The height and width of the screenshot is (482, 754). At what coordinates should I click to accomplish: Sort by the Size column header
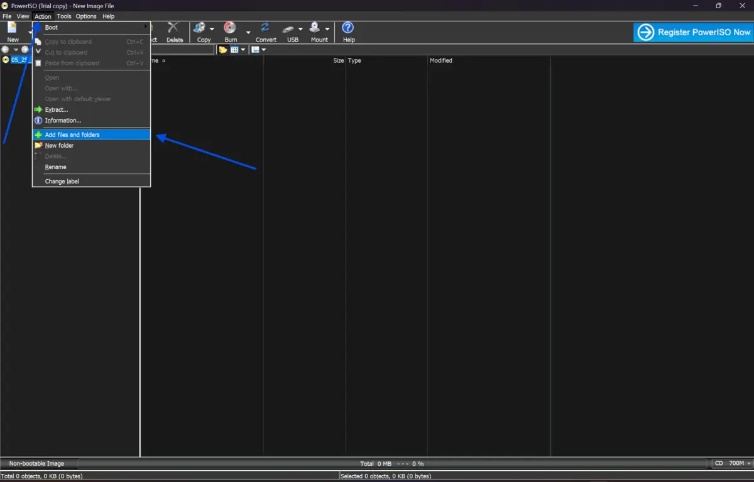point(305,60)
